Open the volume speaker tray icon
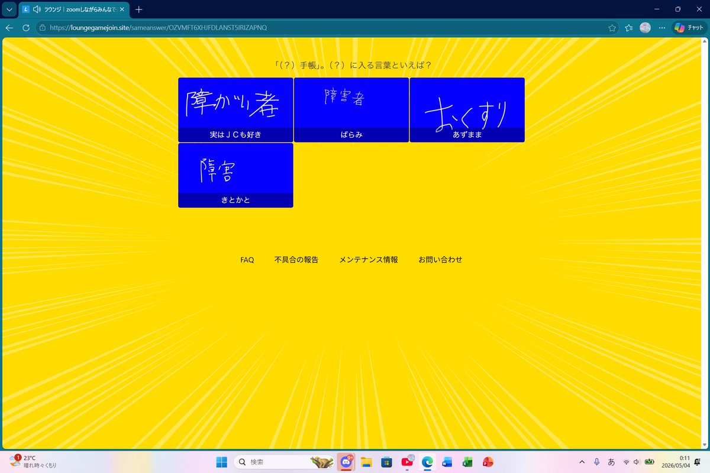The height and width of the screenshot is (473, 710). 637,462
